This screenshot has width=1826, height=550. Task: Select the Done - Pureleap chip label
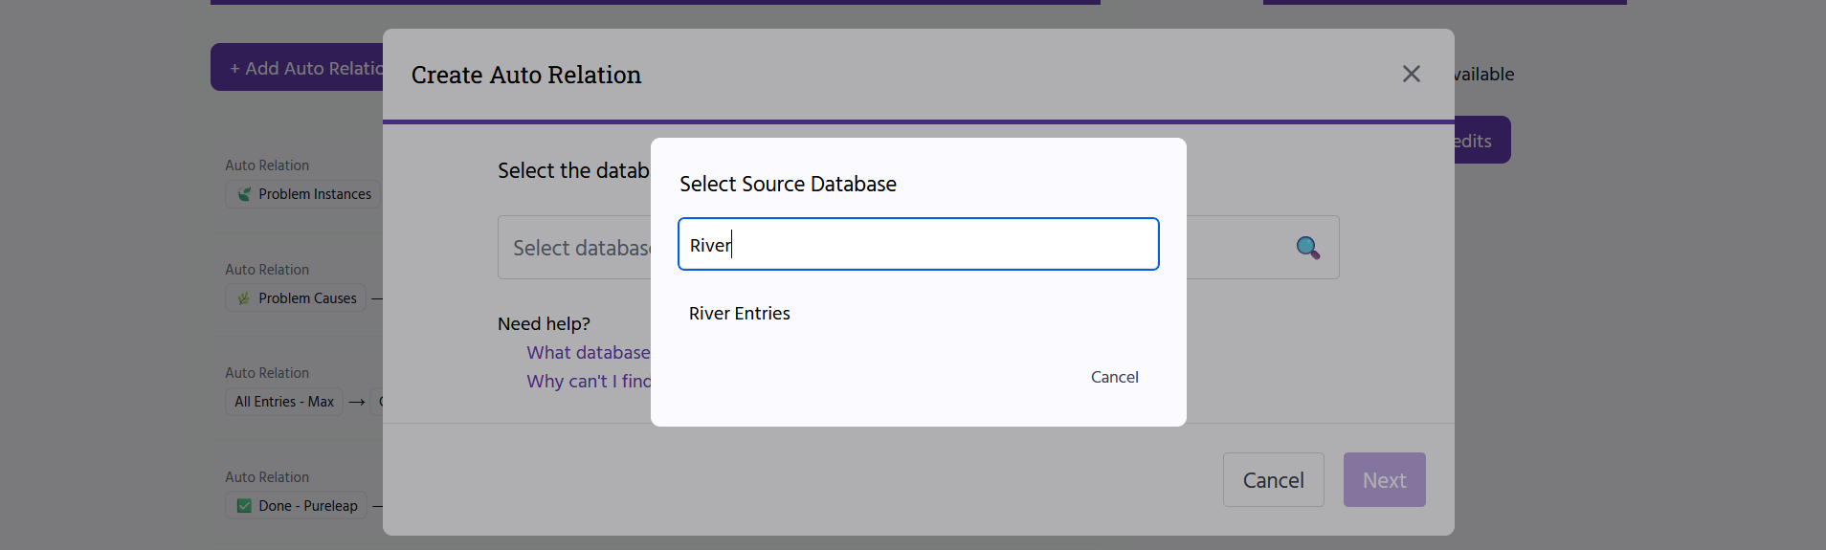[307, 506]
